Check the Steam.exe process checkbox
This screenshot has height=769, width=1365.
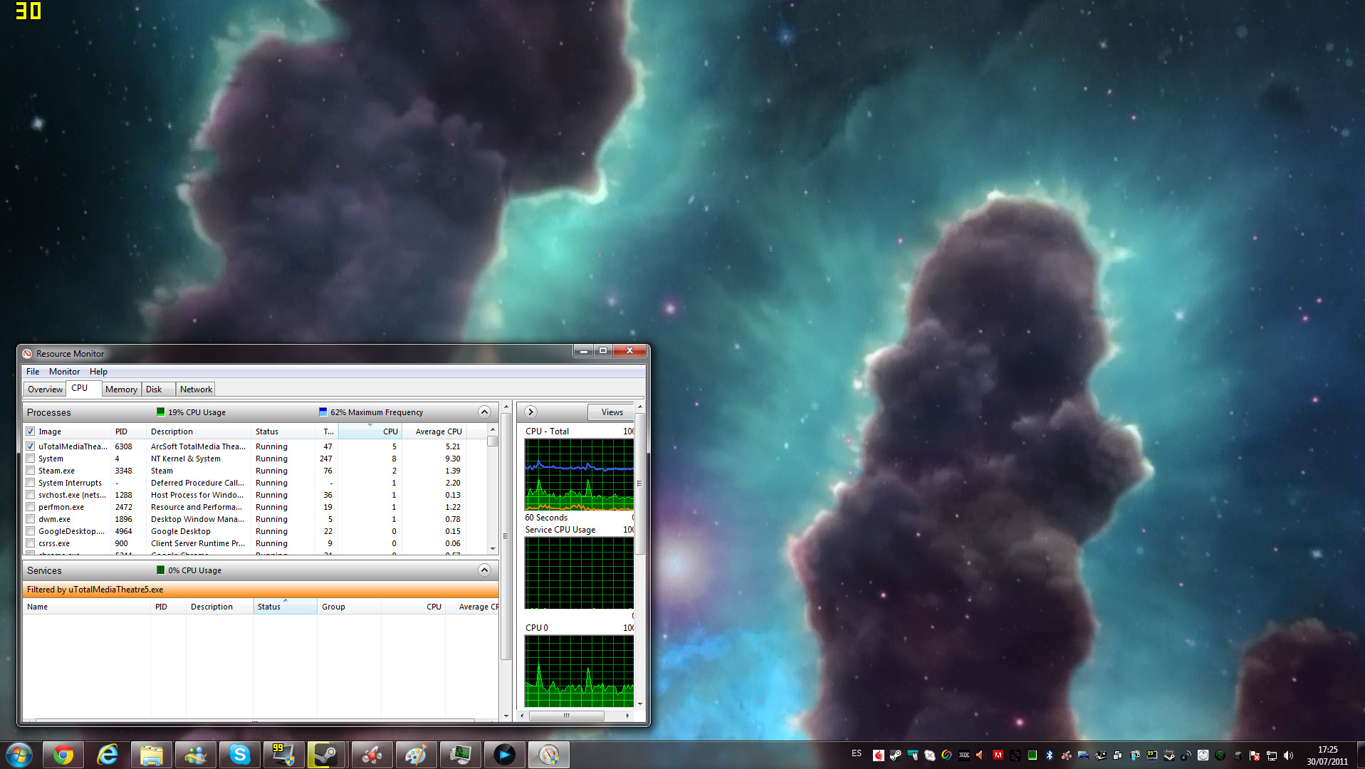[x=31, y=471]
